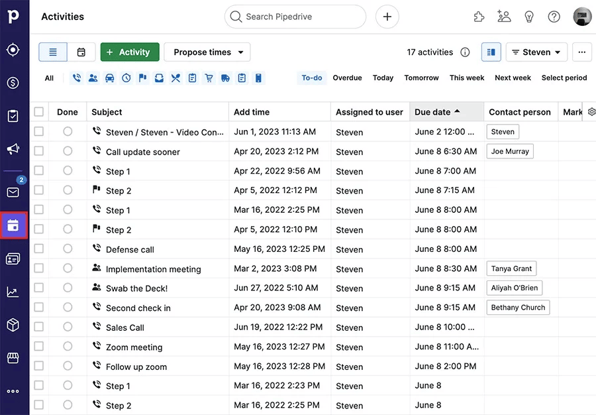Viewport: 596px width, 415px height.
Task: Open the more options ellipsis menu
Action: [581, 52]
